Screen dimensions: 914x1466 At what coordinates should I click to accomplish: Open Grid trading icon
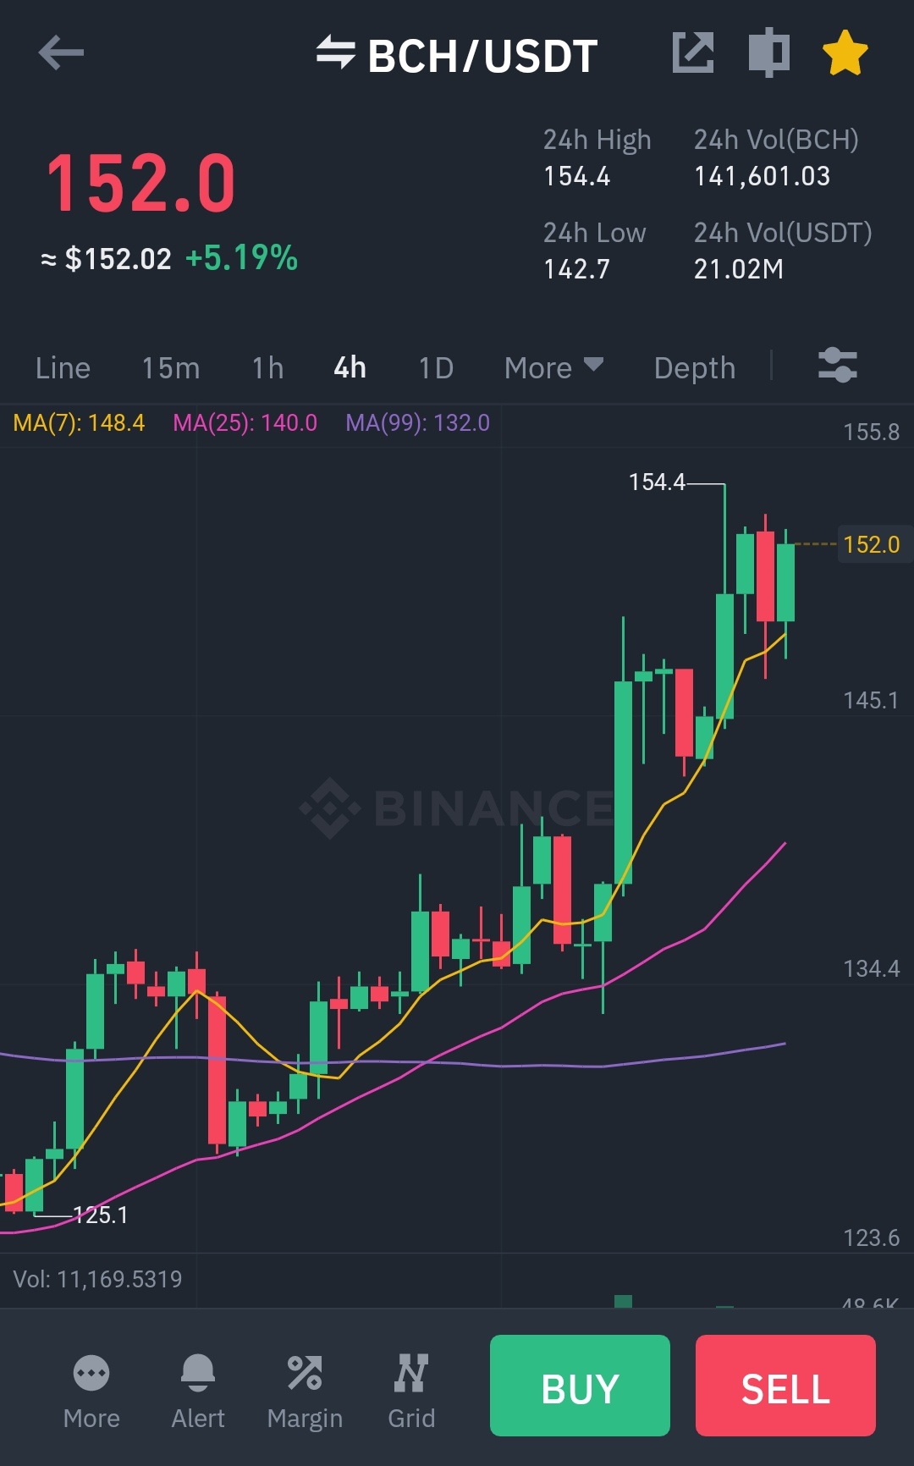411,1373
